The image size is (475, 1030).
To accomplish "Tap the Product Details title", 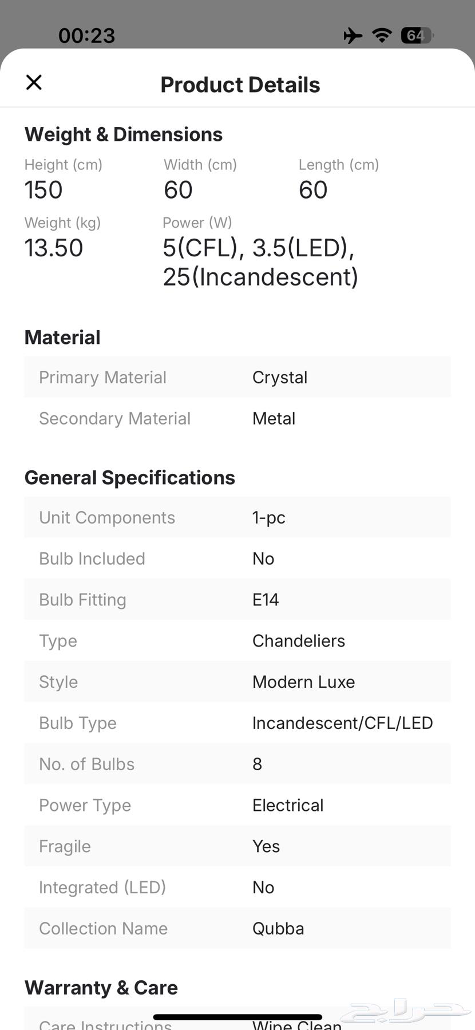I will click(240, 85).
